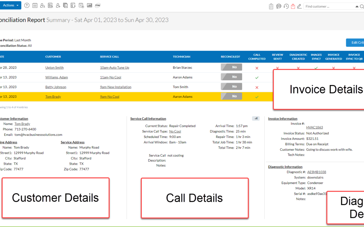Click the add customer icon
364x227 pixels.
pyautogui.click(x=58, y=6)
